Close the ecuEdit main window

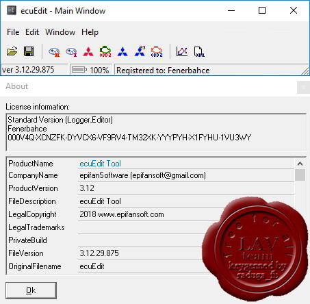(x=294, y=10)
